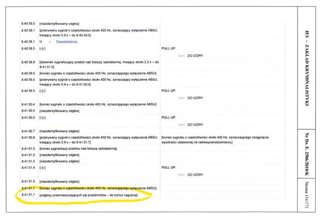Click 'odgłosy przemieszczających się przedmiotów' entry
Screen dimensions: 322x219
tap(88, 196)
